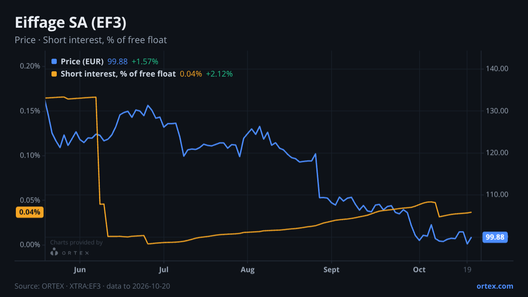Click the 0.20% left axis label

(x=30, y=66)
